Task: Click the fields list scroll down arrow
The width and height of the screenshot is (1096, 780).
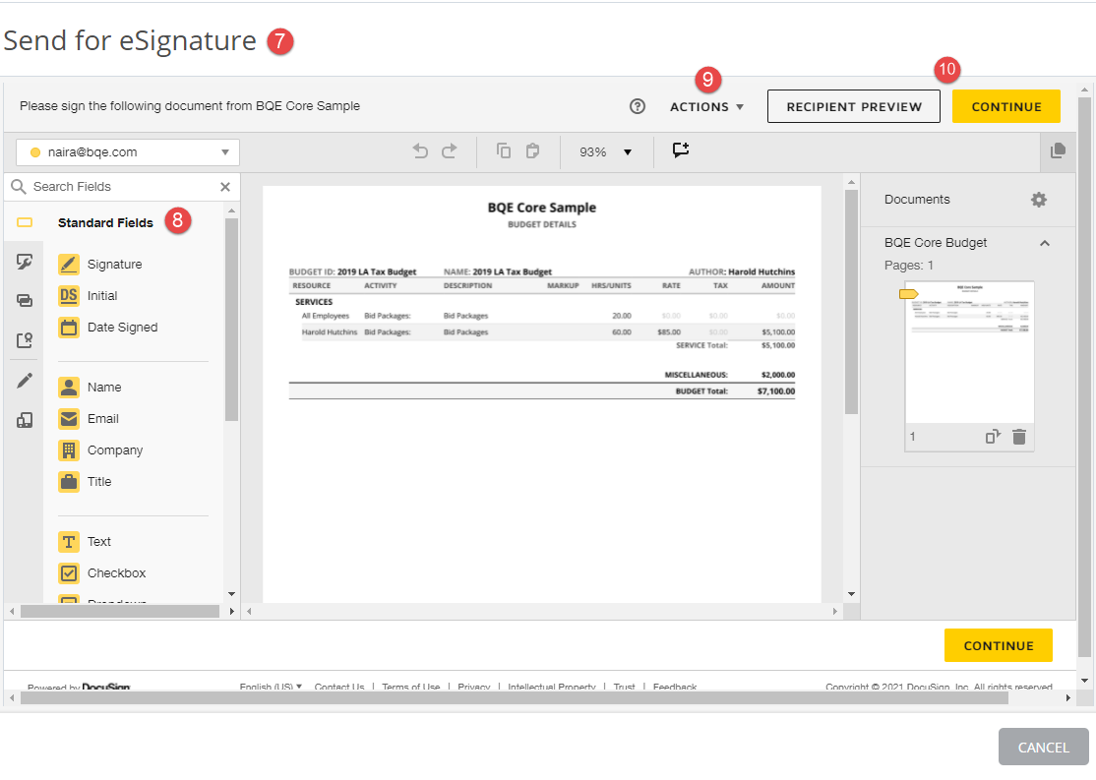Action: (231, 594)
